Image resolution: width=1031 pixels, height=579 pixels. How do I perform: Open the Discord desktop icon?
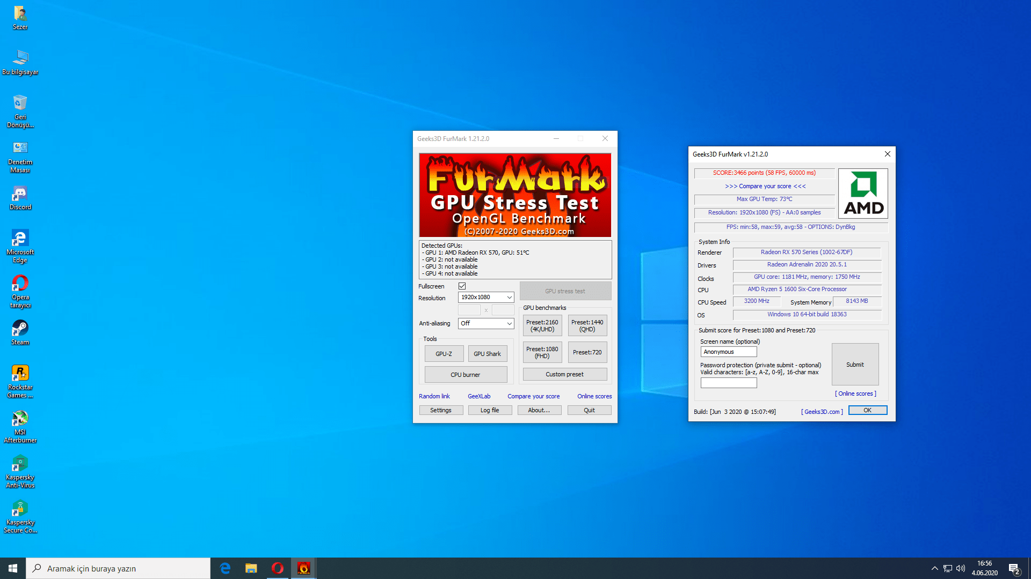click(20, 193)
